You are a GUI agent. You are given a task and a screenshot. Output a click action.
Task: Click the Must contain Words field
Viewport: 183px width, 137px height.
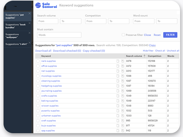click(x=59, y=35)
